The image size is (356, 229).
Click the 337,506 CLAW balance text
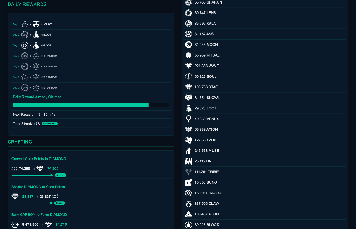point(207,204)
